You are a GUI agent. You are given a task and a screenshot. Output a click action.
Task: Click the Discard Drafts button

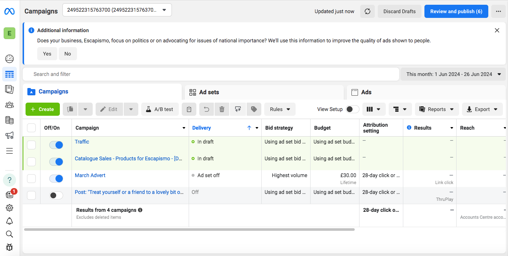(399, 11)
